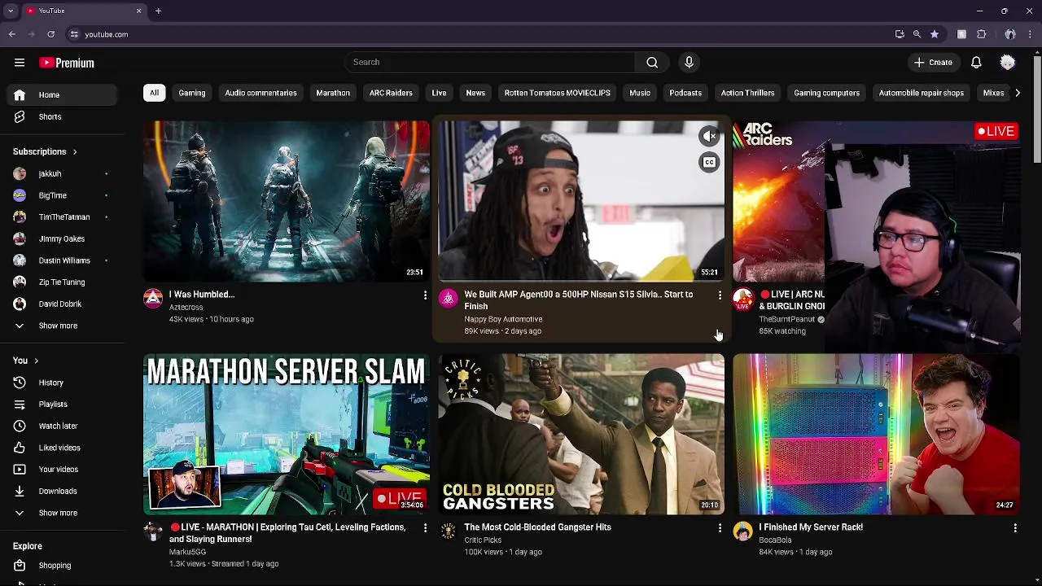
Task: Reload the page in browser toolbar
Action: point(50,34)
